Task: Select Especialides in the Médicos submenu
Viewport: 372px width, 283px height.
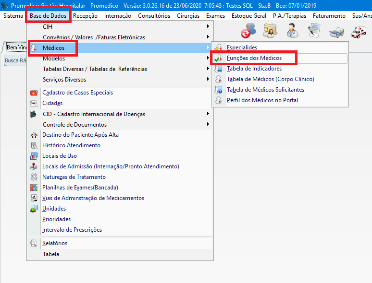Action: tap(280, 47)
